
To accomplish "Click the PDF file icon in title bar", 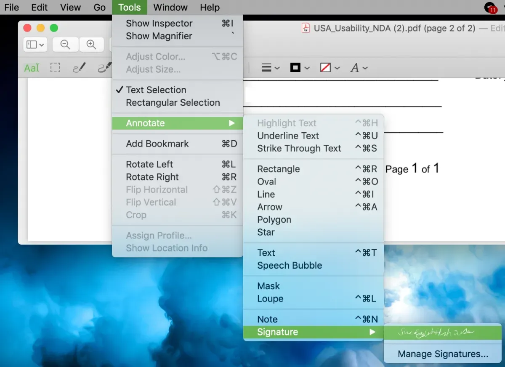I will click(305, 28).
